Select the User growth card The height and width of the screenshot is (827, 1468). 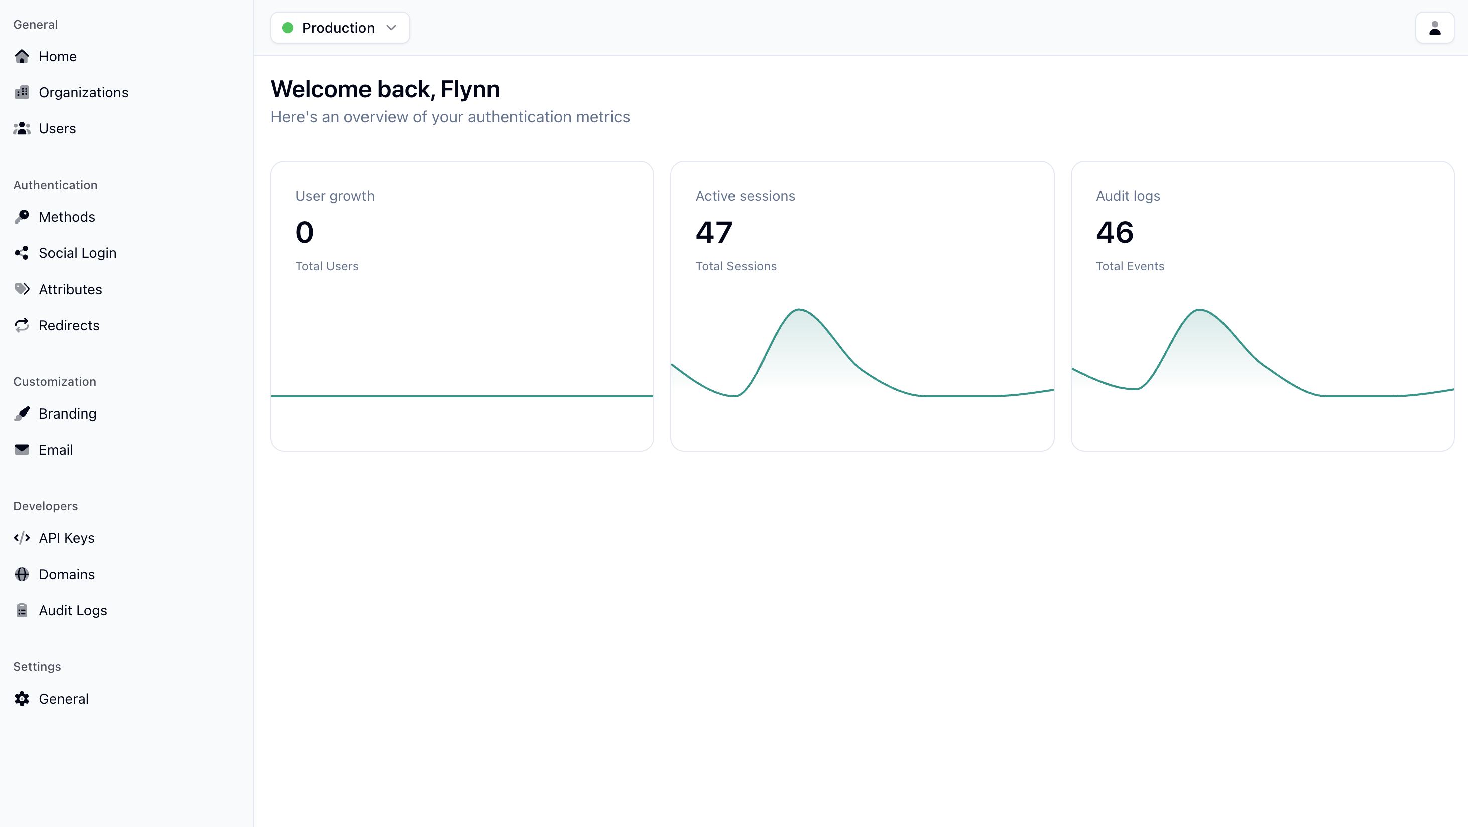461,306
